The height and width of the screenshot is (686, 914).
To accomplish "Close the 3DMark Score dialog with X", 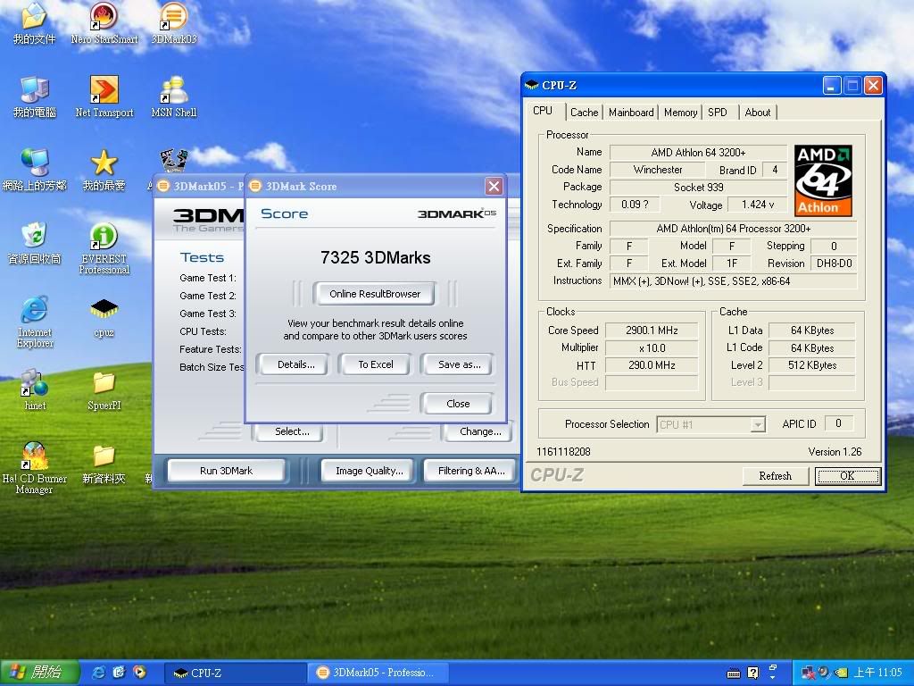I will click(x=494, y=186).
